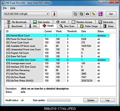Select the (05) Retired Block Count row

pyautogui.click(x=58, y=36)
